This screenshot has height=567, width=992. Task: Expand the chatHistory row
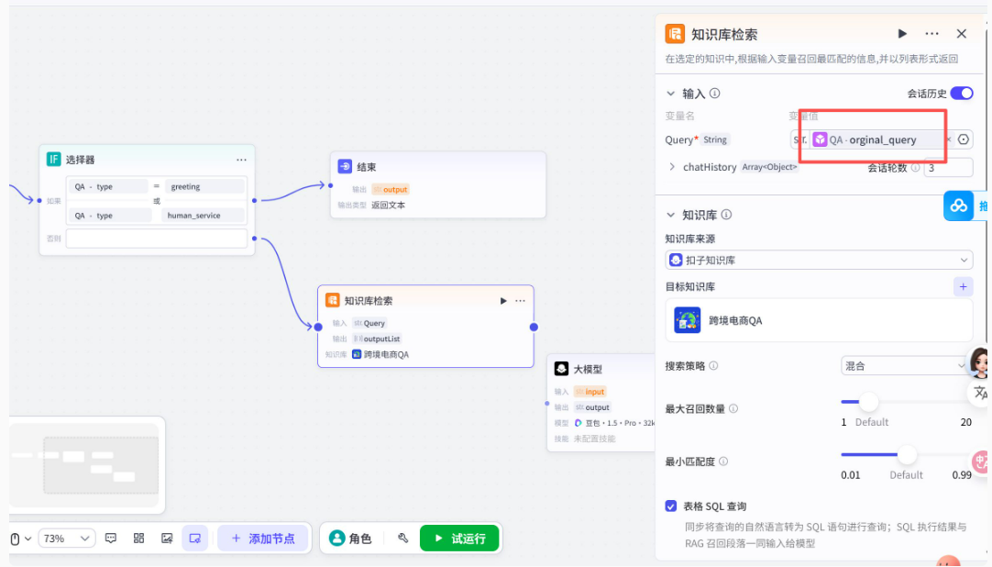(x=672, y=167)
